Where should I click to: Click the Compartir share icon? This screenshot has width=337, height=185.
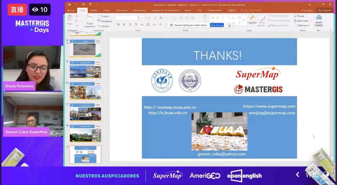point(320,10)
